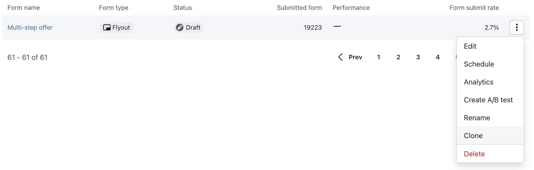The height and width of the screenshot is (170, 534).
Task: Click the Draft status pencil icon
Action: tap(180, 27)
